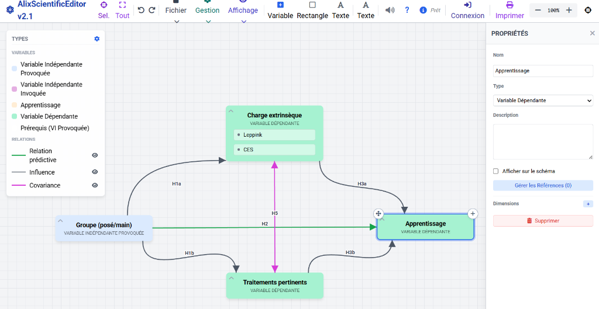Screen dimensions: 599x309
Task: Select the Charge extrinsèque node title
Action: point(274,115)
